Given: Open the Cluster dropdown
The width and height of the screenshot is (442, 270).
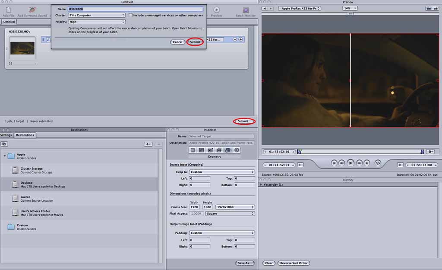Looking at the screenshot, I should pos(97,15).
